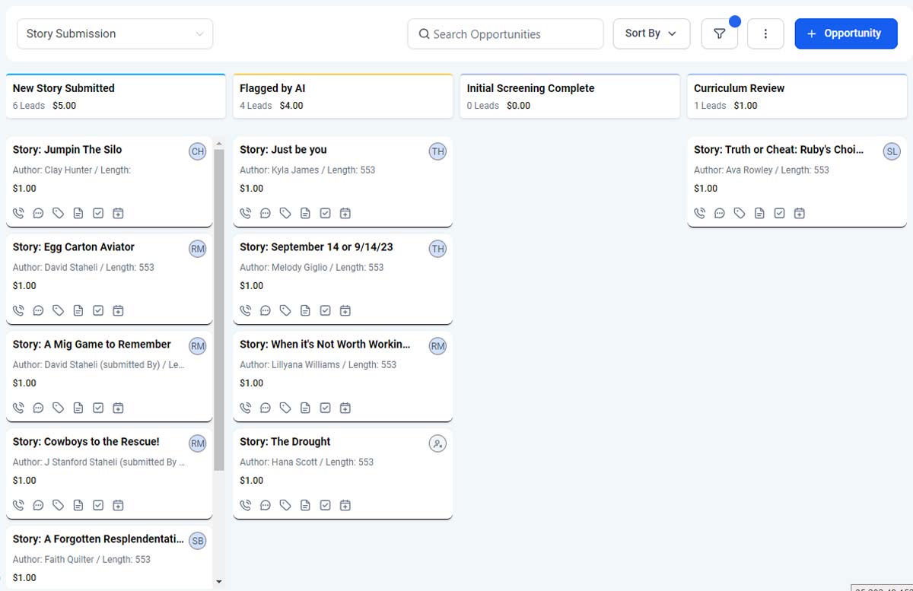This screenshot has width=913, height=591.
Task: Open Story: When it's Not Worth Working card title
Action: coord(325,345)
